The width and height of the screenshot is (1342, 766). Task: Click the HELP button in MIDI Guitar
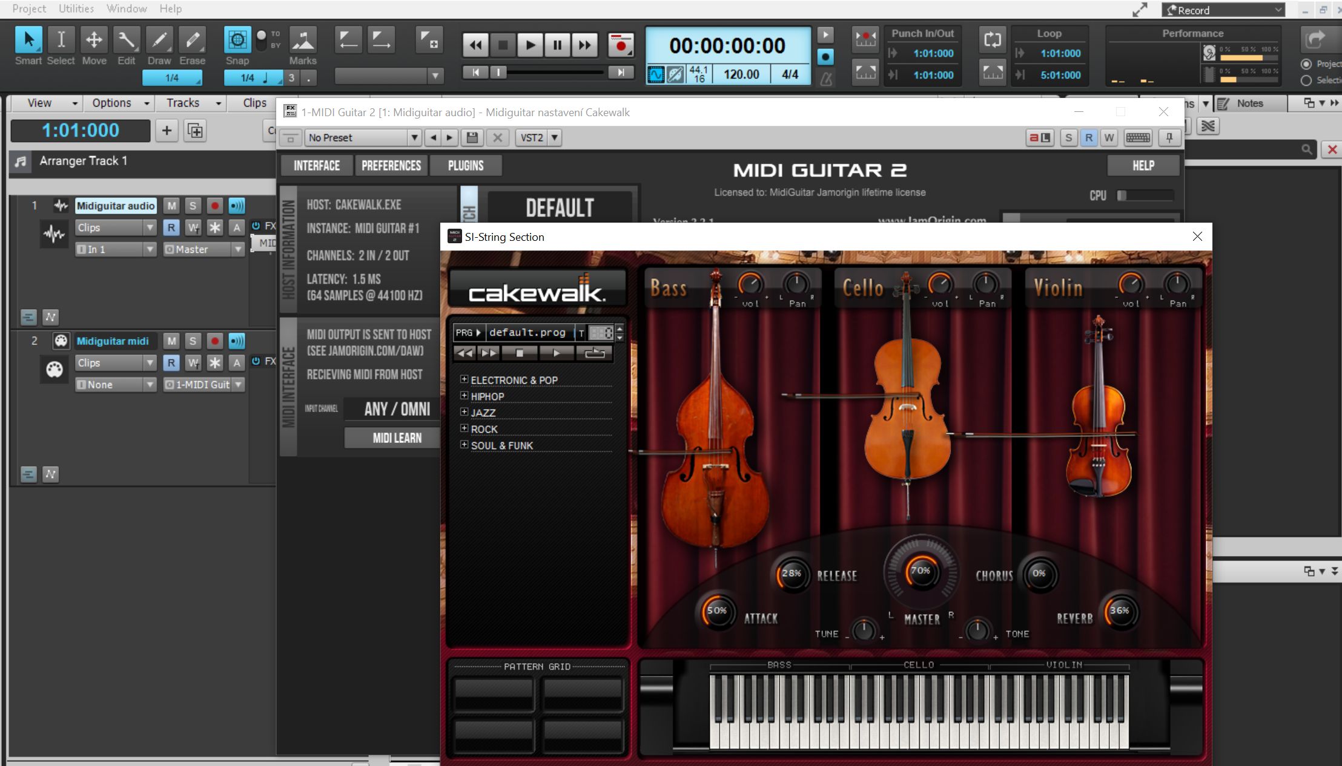coord(1143,166)
